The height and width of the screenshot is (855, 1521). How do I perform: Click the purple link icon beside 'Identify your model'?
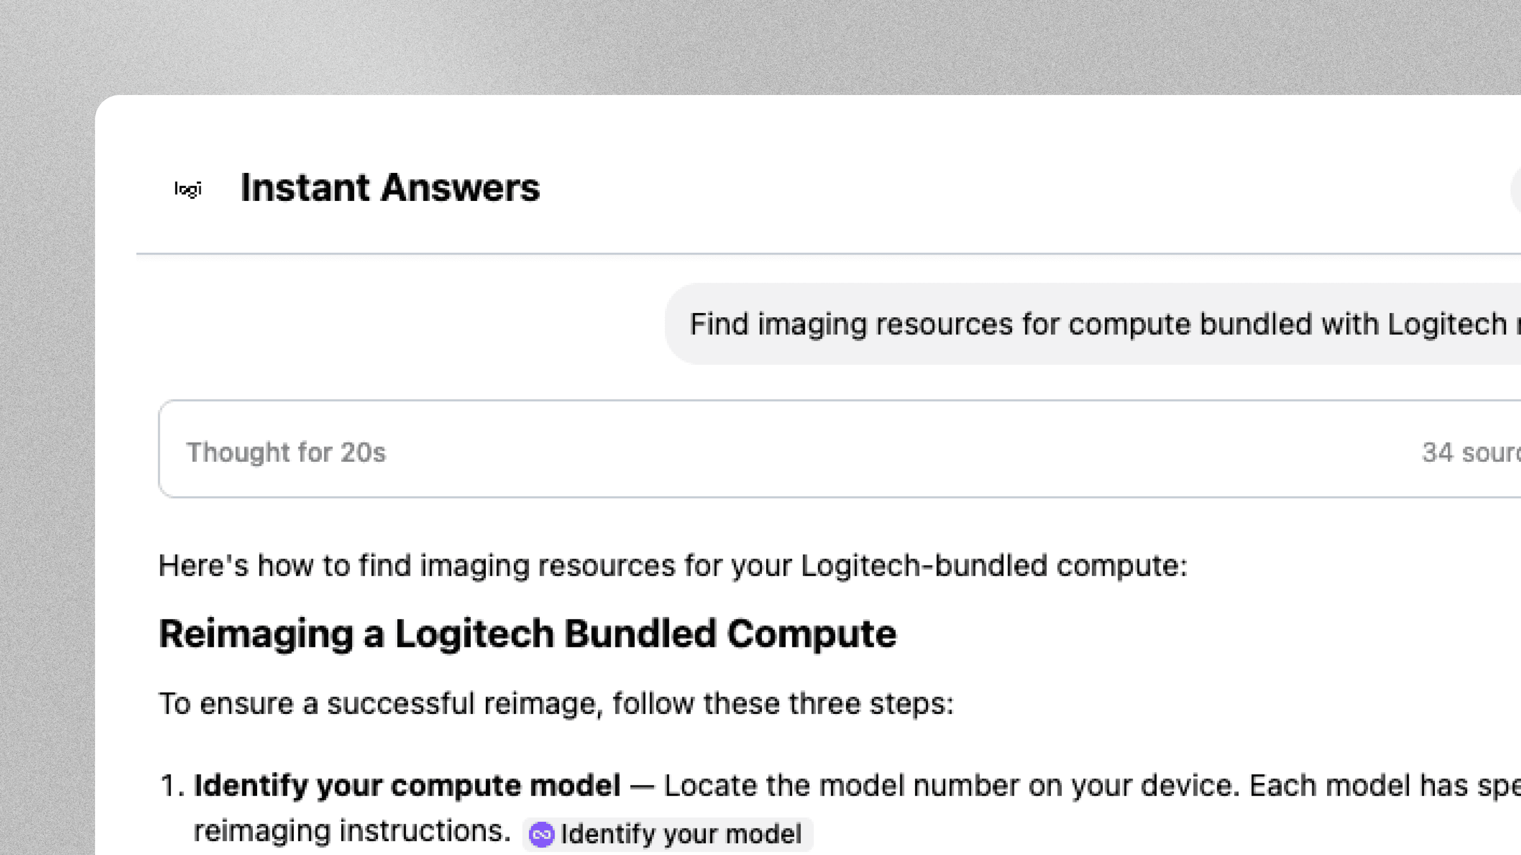pyautogui.click(x=541, y=835)
